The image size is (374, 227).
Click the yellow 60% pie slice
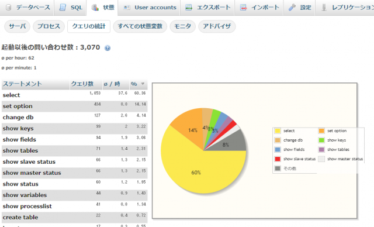(x=196, y=172)
